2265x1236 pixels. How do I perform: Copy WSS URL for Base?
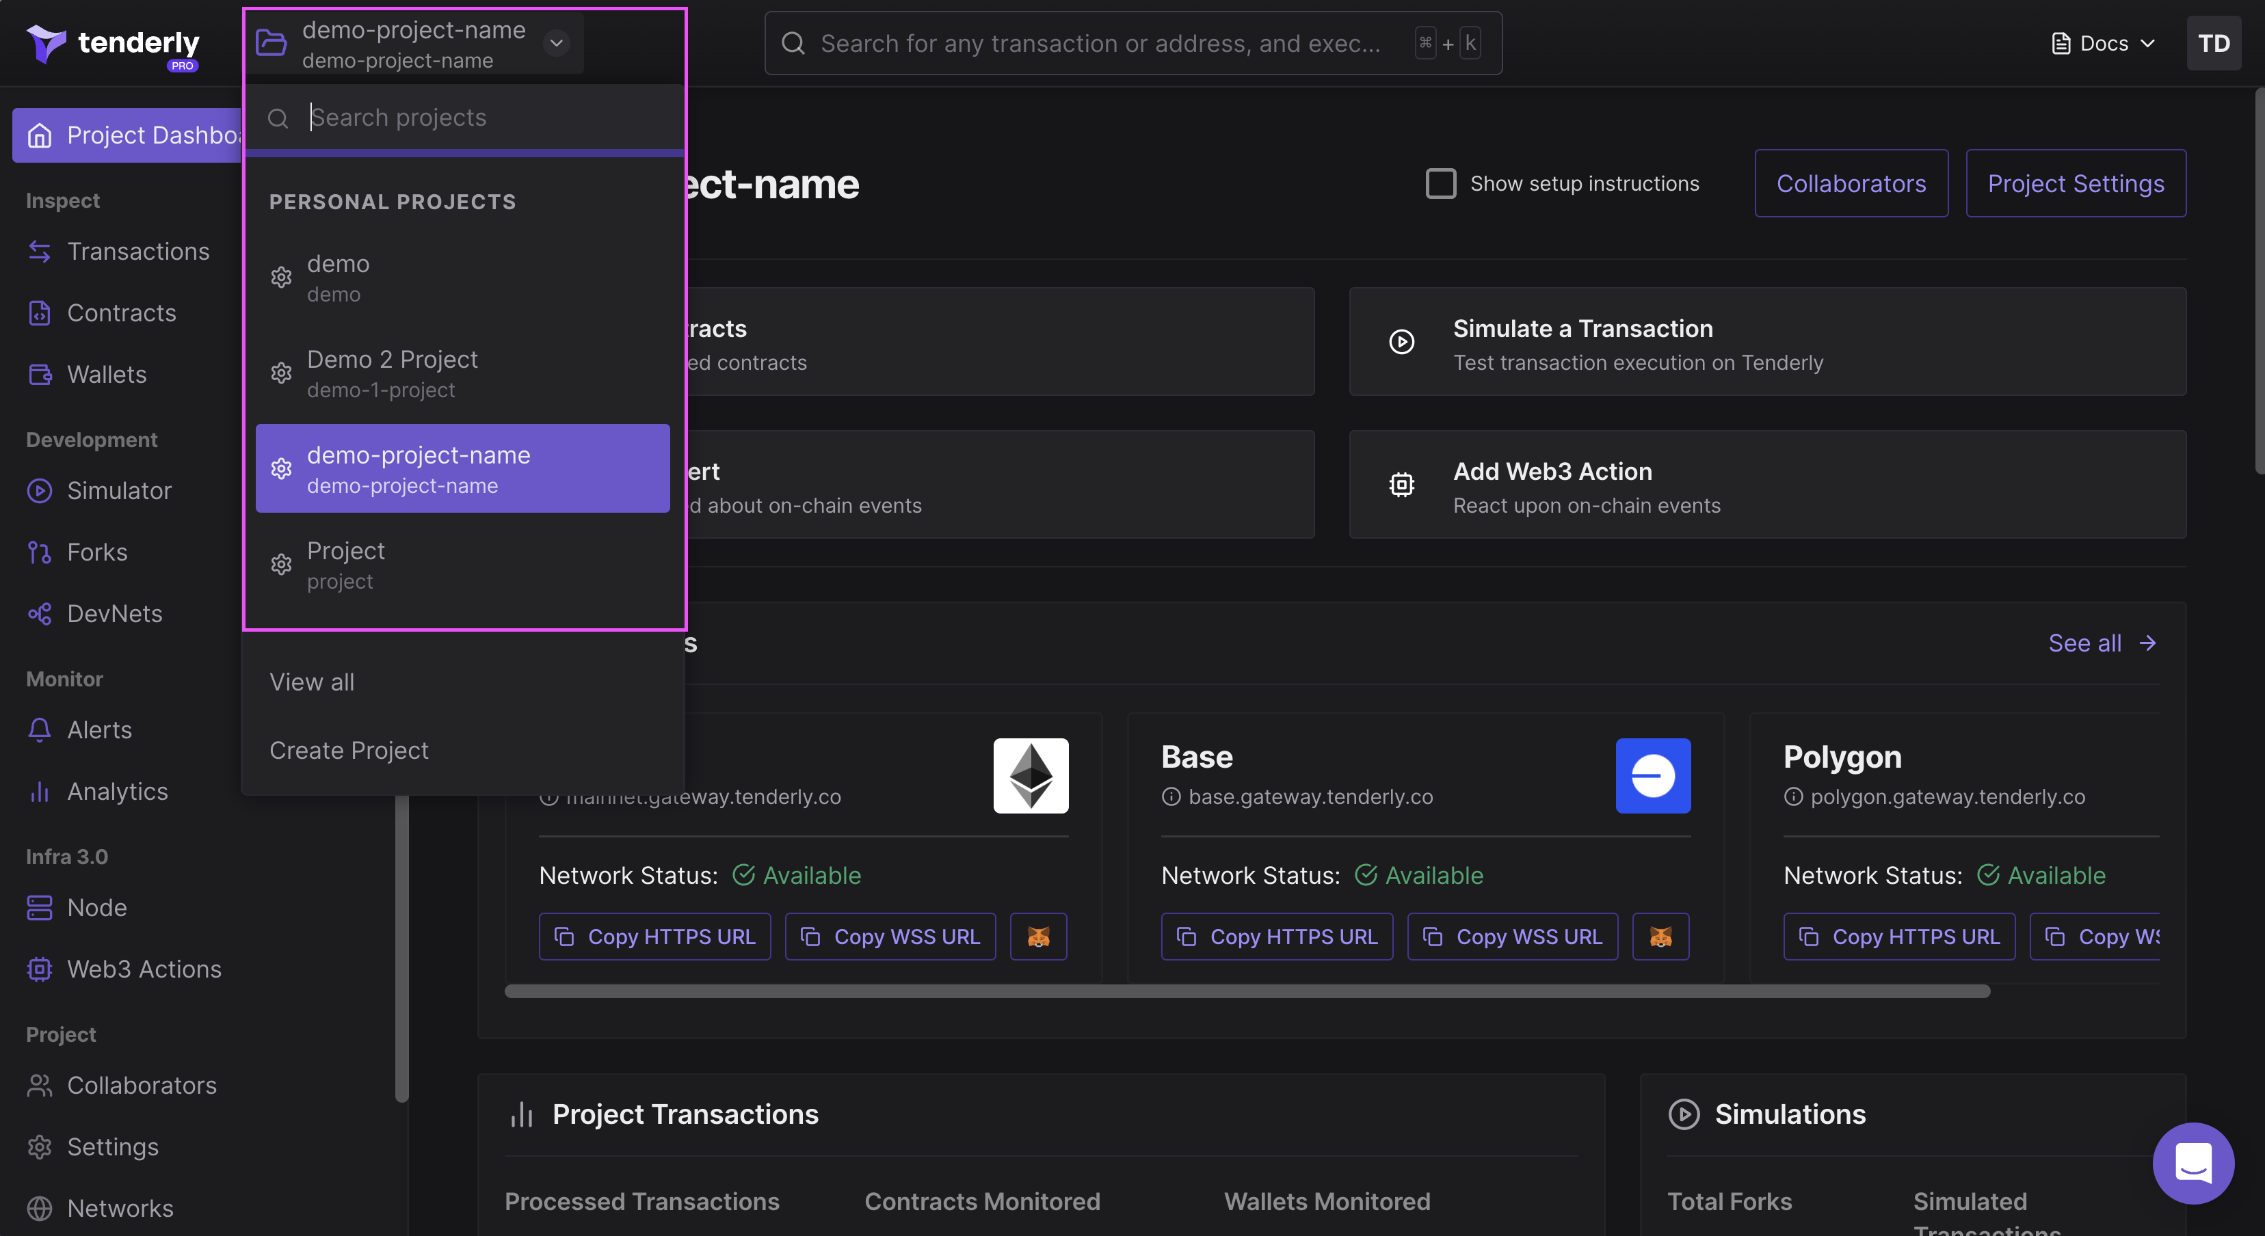1512,937
